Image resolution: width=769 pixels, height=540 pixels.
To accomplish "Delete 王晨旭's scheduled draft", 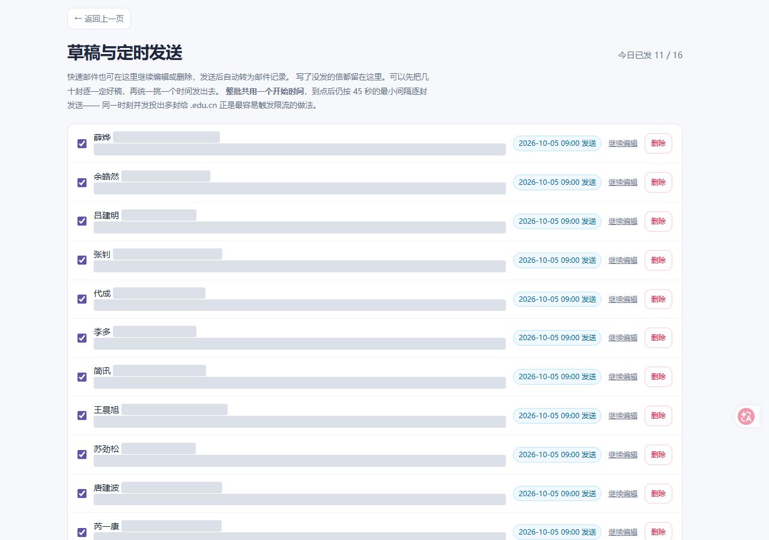I will point(658,416).
